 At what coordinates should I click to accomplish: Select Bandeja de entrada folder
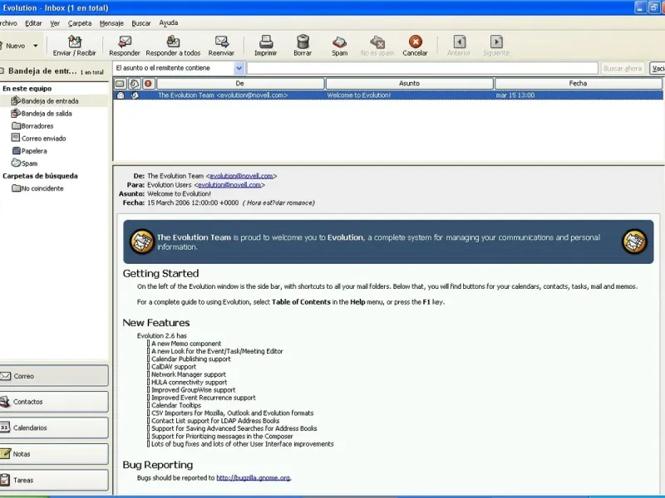[x=50, y=101]
